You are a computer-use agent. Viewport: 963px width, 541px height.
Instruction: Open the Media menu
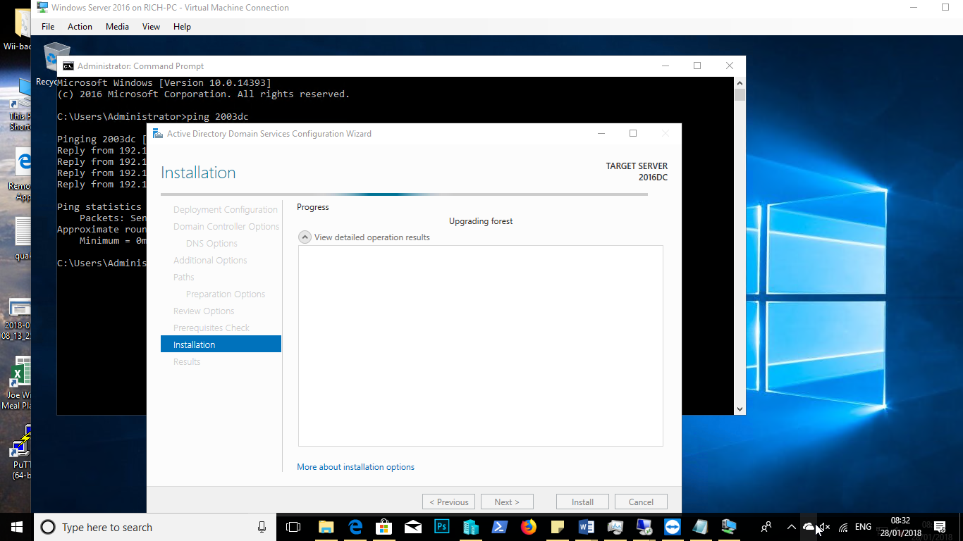coord(117,27)
